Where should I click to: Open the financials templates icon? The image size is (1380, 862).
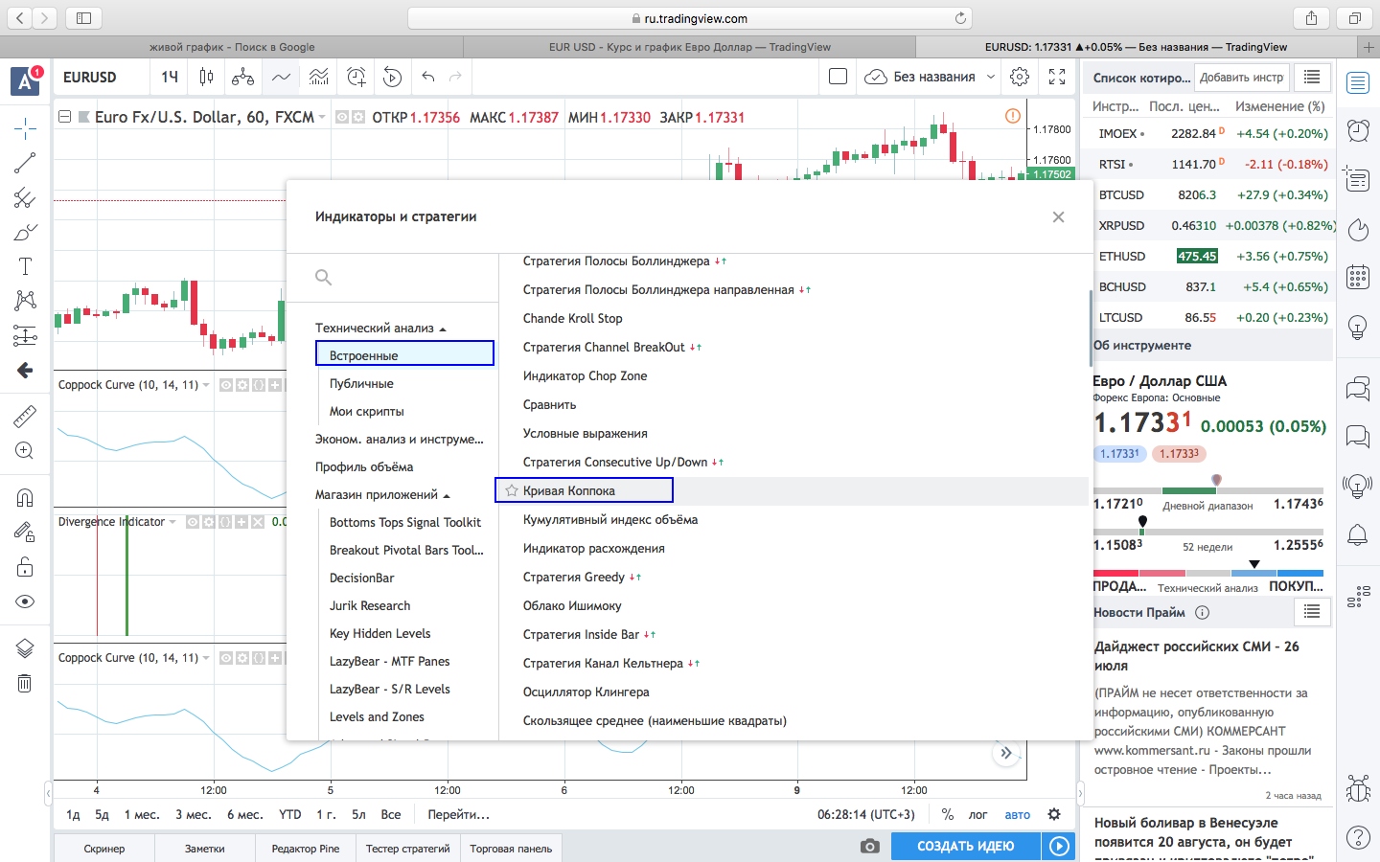[x=319, y=77]
